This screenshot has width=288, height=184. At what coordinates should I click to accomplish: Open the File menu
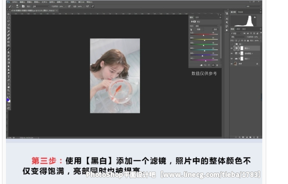click(x=14, y=2)
